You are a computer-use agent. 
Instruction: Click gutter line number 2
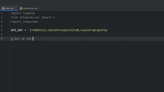(2, 17)
